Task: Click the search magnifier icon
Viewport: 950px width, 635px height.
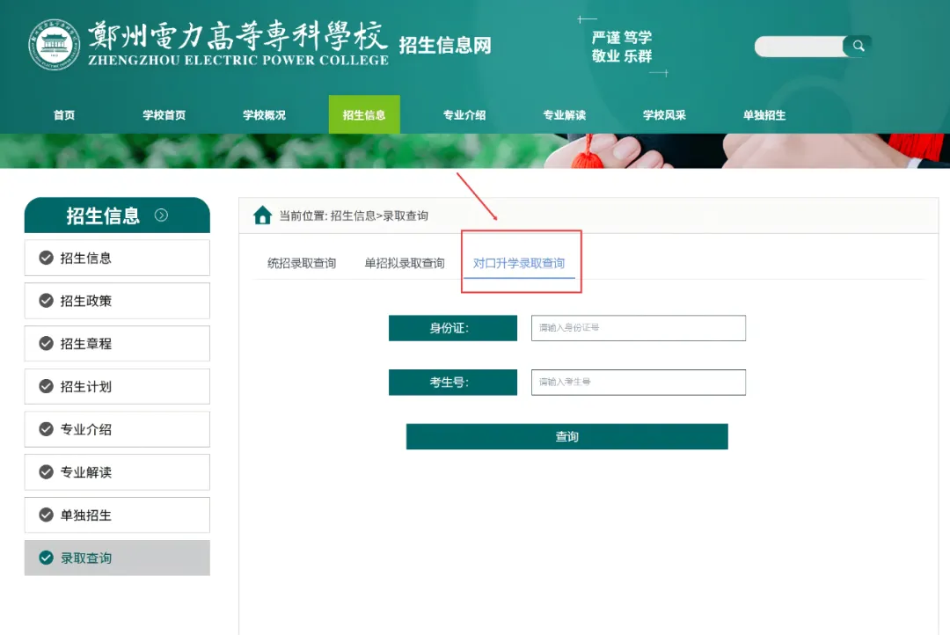Action: [858, 46]
